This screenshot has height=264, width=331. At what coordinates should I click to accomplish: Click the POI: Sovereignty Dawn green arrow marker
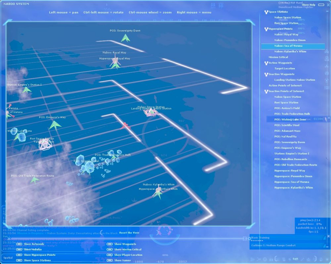tap(125, 38)
